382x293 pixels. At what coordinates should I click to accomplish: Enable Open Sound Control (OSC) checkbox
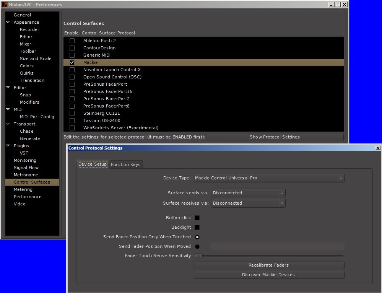[72, 77]
